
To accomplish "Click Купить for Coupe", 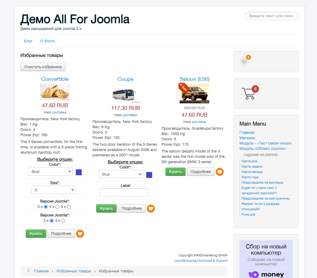I will [x=106, y=208].
